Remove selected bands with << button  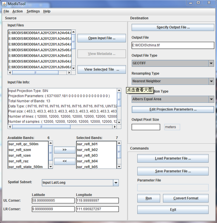click(x=65, y=161)
